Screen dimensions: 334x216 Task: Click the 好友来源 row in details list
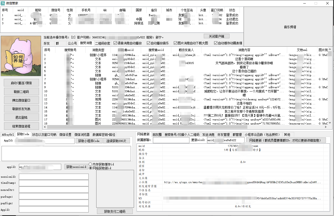(x=233, y=206)
